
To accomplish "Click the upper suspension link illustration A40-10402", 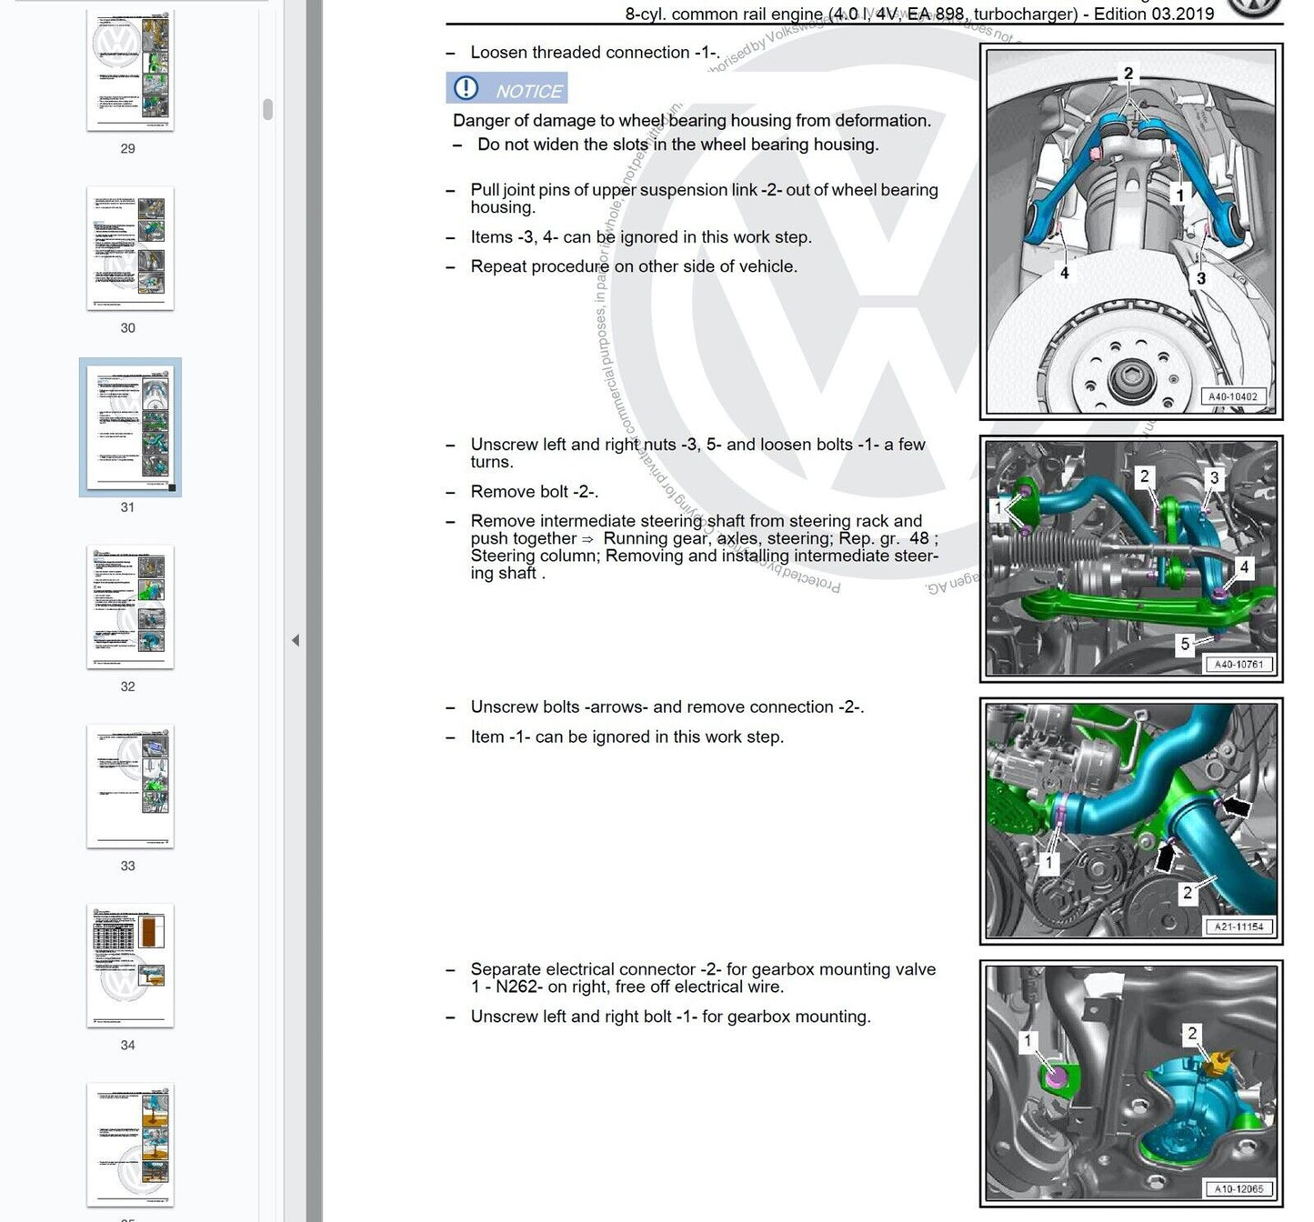I will 1130,232.
